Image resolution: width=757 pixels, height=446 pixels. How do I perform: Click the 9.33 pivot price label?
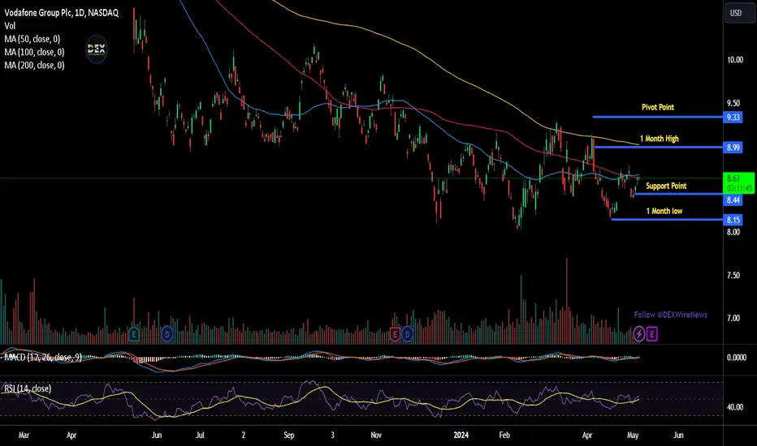[733, 117]
